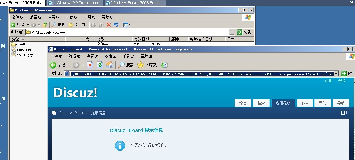This screenshot has height=160, width=355.
Task: Select the moodle folder
Action: (19, 44)
